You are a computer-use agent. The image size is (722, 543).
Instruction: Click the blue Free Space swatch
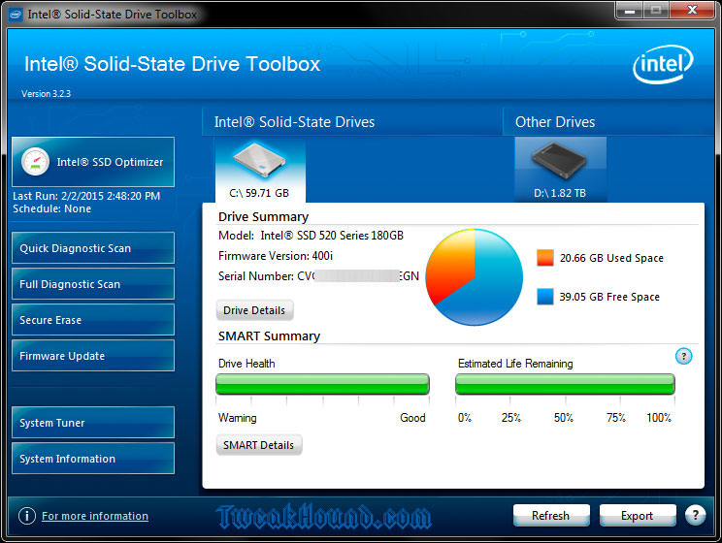coord(545,297)
